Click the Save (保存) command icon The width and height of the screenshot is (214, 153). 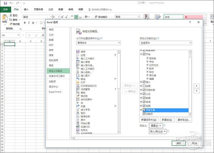pos(78,51)
